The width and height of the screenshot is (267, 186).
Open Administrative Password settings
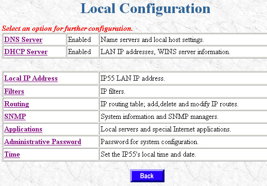point(42,142)
